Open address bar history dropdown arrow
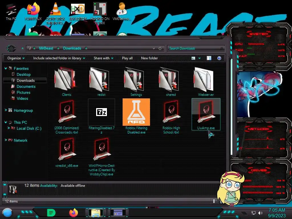 click(154, 48)
